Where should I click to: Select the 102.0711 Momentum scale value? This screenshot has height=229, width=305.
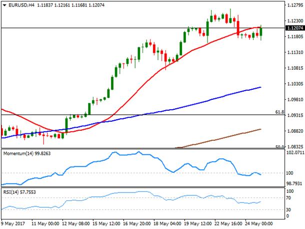[x=295, y=152]
